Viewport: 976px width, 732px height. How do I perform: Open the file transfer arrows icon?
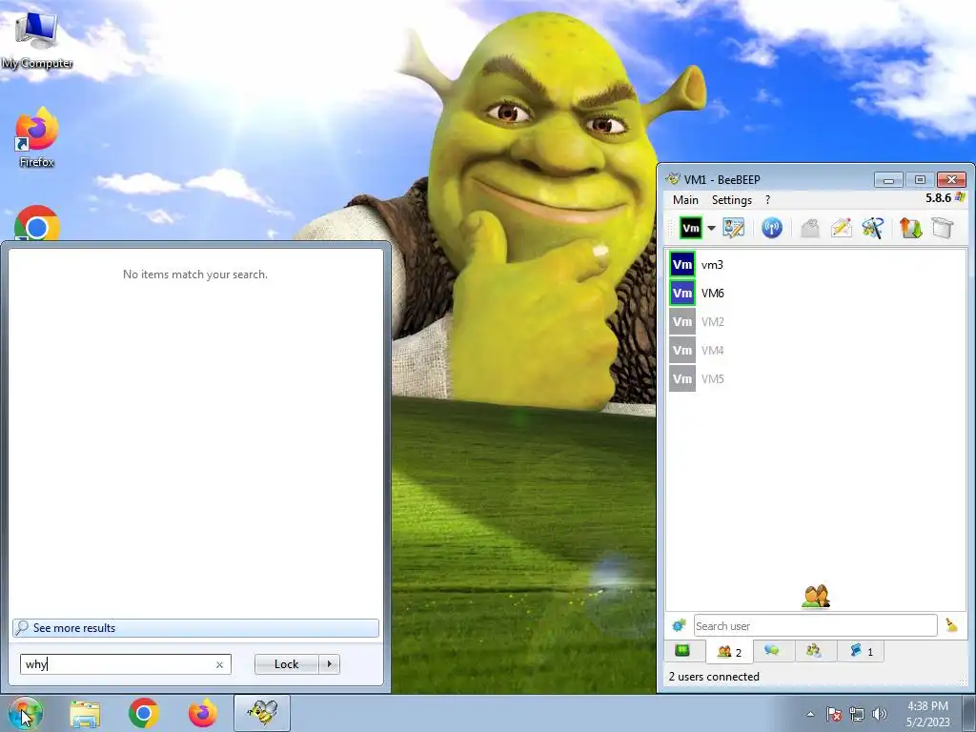tap(910, 228)
